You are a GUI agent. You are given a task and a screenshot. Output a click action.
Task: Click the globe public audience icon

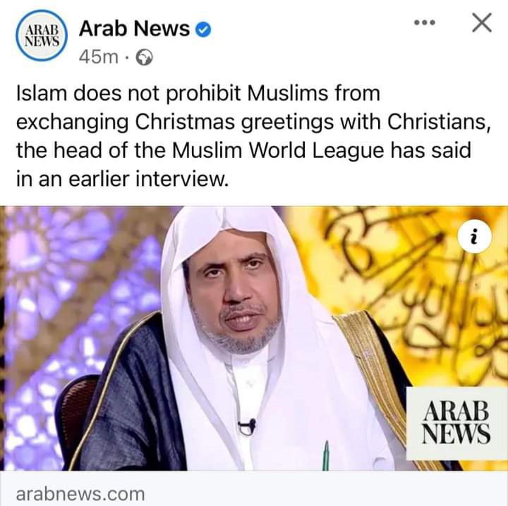point(144,58)
